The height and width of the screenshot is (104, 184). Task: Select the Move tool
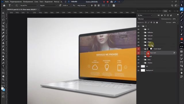coord(3,13)
